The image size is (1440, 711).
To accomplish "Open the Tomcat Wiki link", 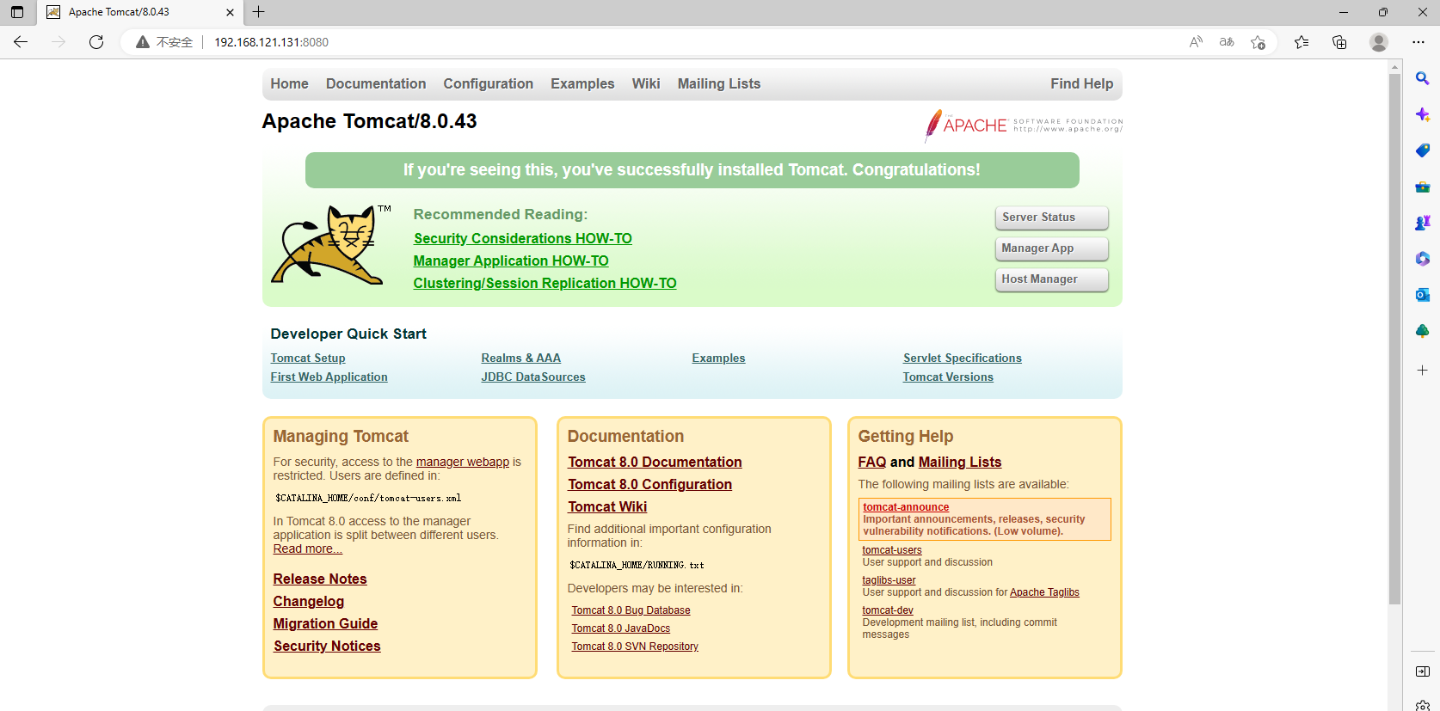I will (x=607, y=507).
